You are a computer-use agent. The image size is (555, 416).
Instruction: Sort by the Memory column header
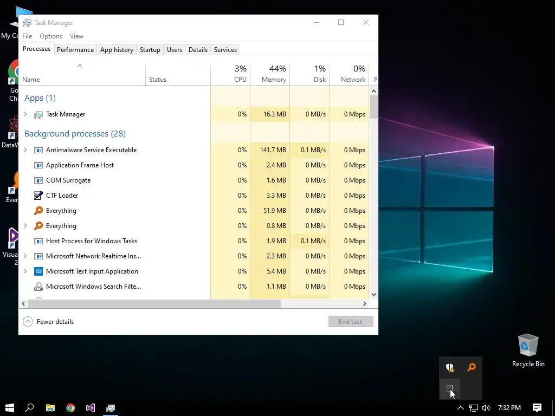(270, 74)
